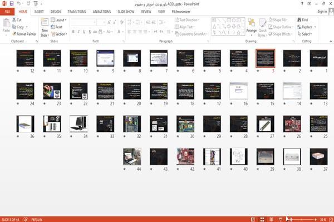Image resolution: width=334 pixels, height=222 pixels.
Task: Toggle Justify paragraph alignment
Action: tap(145, 32)
